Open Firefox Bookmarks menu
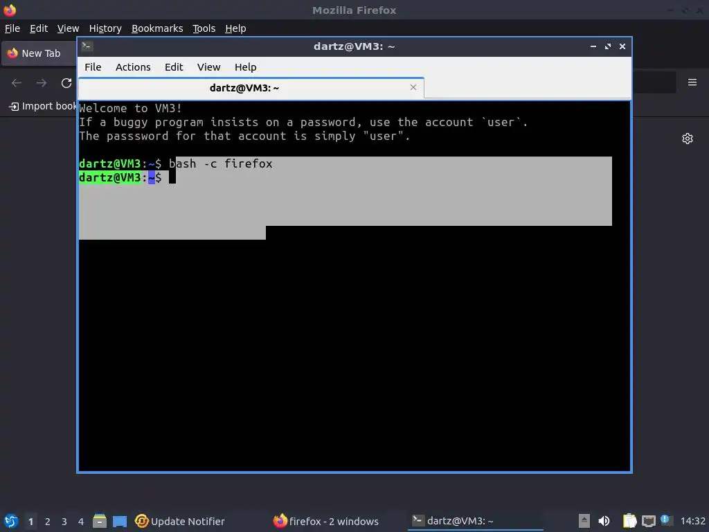The image size is (709, 532). [157, 28]
